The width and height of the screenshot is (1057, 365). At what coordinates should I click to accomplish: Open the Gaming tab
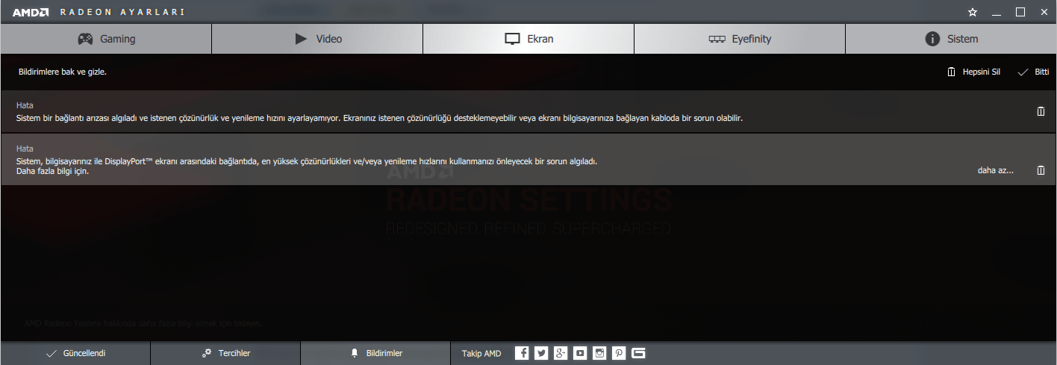click(106, 39)
